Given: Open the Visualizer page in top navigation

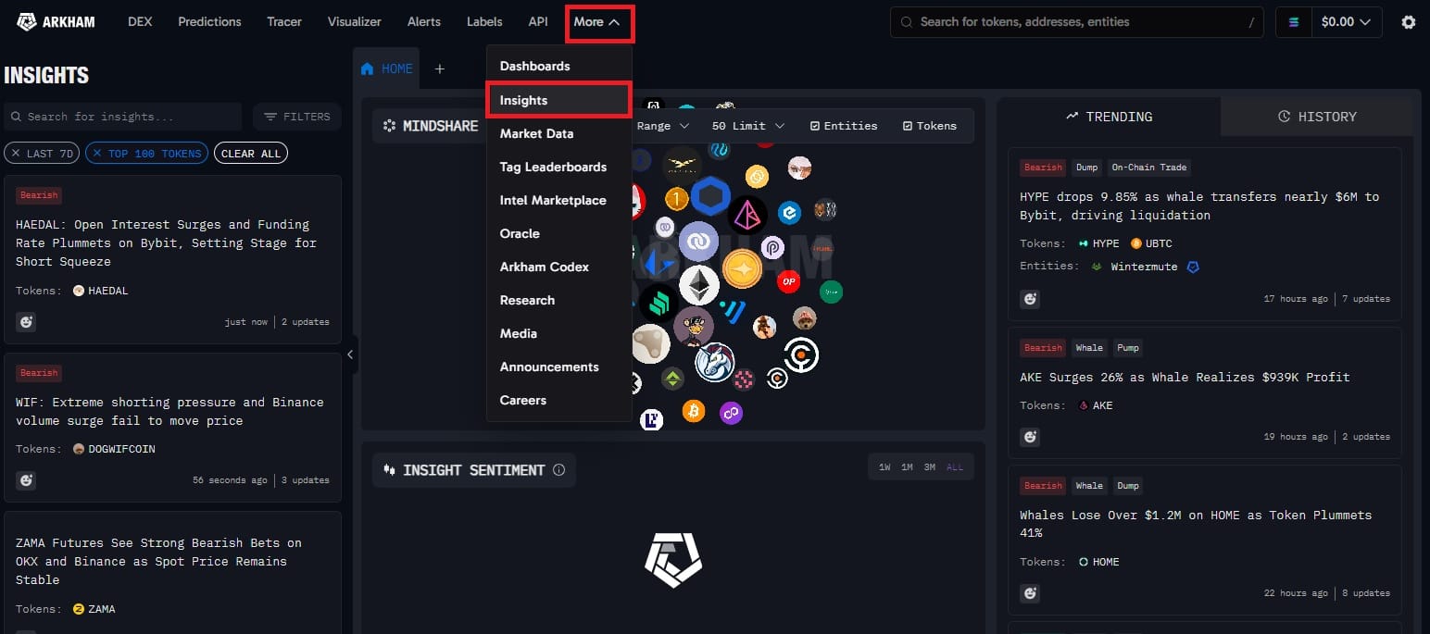Looking at the screenshot, I should tap(355, 22).
